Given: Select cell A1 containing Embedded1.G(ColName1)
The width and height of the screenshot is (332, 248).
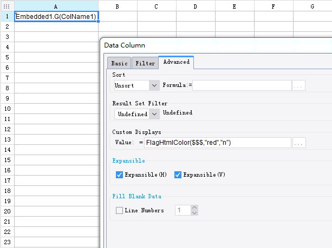Looking at the screenshot, I should pyautogui.click(x=56, y=16).
